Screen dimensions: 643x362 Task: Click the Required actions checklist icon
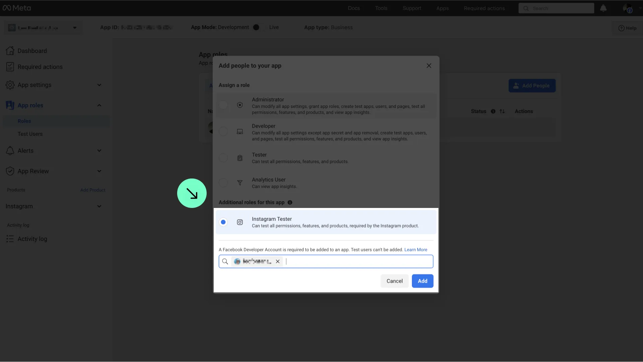[x=10, y=67]
